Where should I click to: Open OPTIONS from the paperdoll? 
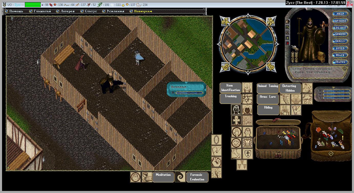tap(340, 21)
